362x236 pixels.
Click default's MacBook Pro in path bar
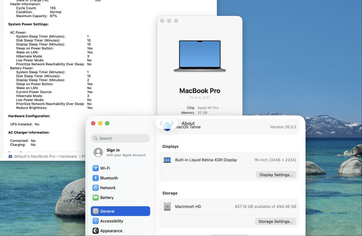click(x=35, y=157)
